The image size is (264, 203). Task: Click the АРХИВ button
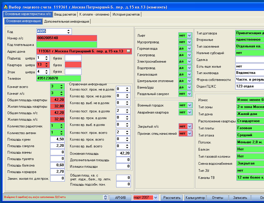click(x=120, y=198)
